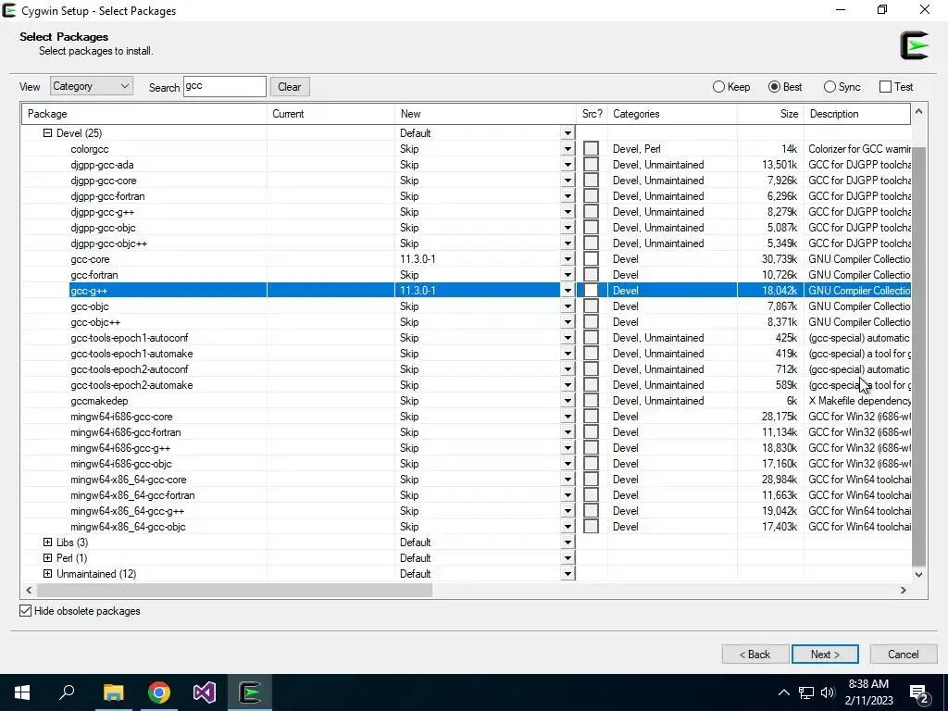Click Size column header
Image resolution: width=948 pixels, height=711 pixels.
tap(770, 114)
